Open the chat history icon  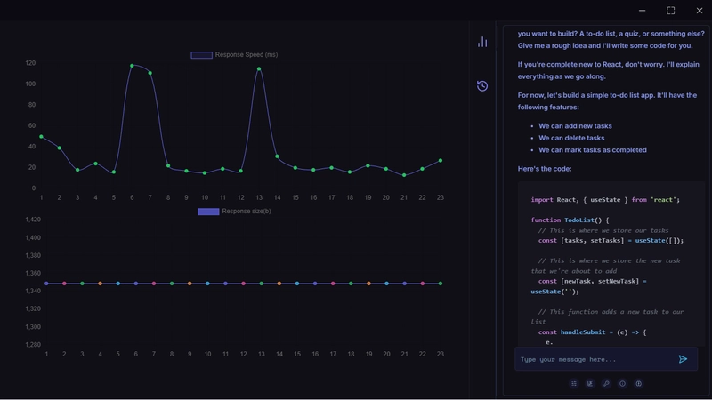click(x=482, y=86)
